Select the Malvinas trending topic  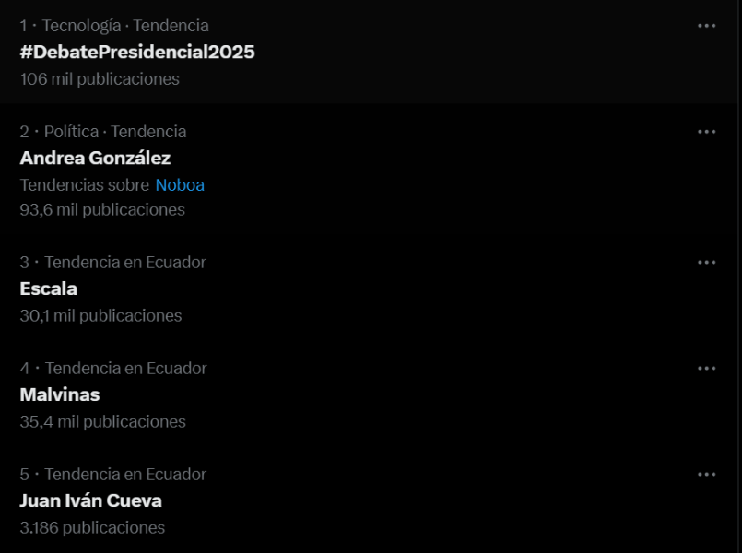[x=59, y=394]
